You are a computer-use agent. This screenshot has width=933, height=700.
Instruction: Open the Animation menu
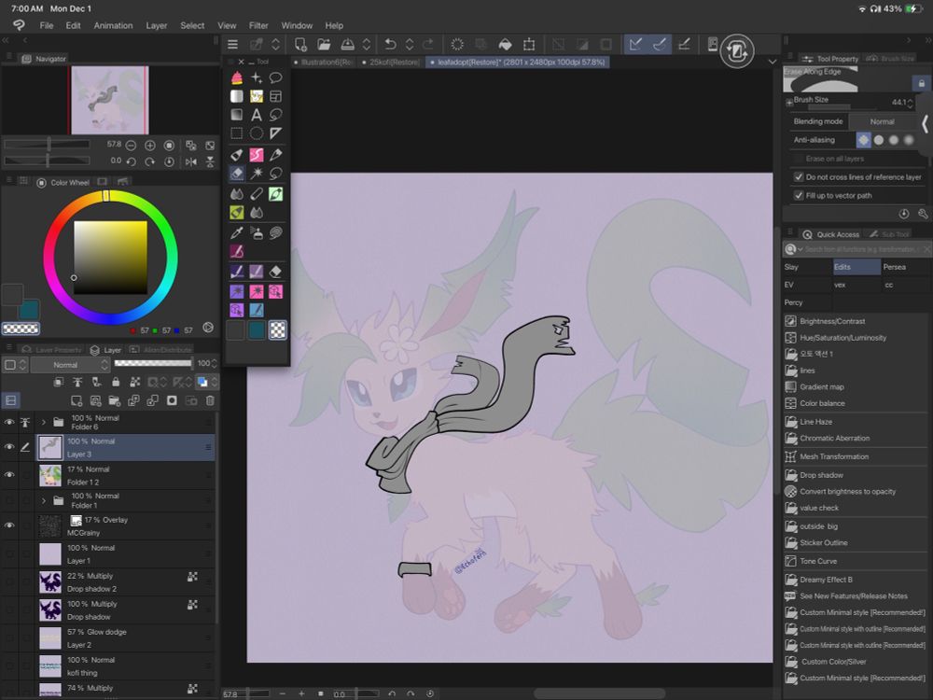point(113,25)
